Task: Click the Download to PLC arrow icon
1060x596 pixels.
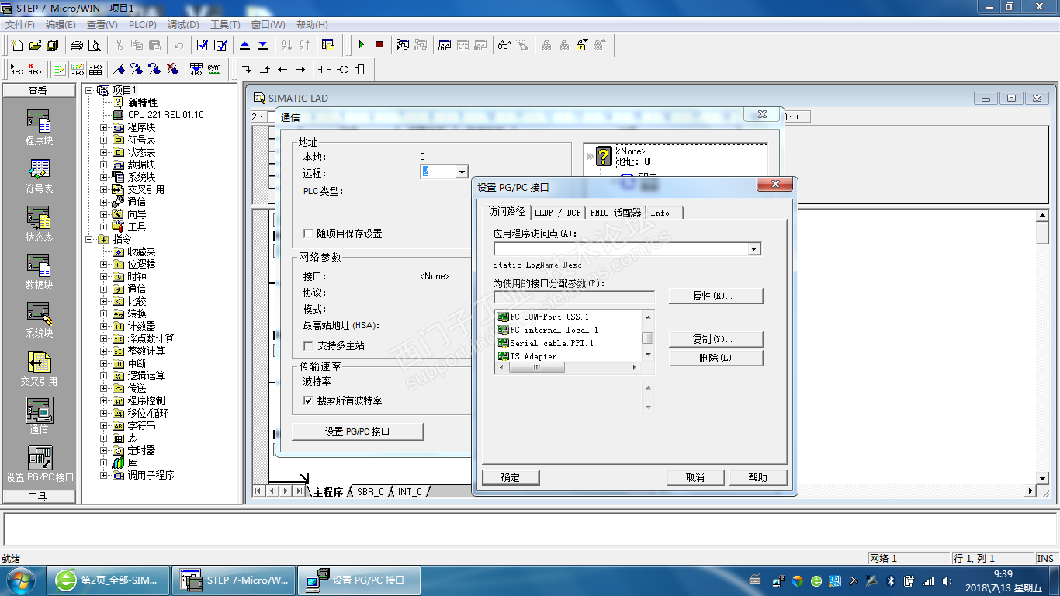Action: click(262, 45)
